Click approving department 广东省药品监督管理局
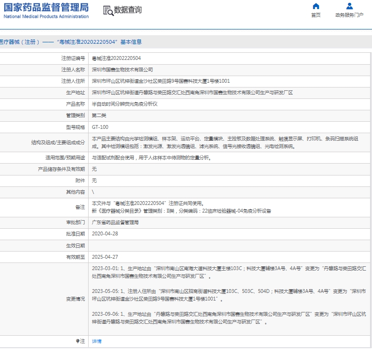Viewport: 372px width, 350px height. point(115,223)
